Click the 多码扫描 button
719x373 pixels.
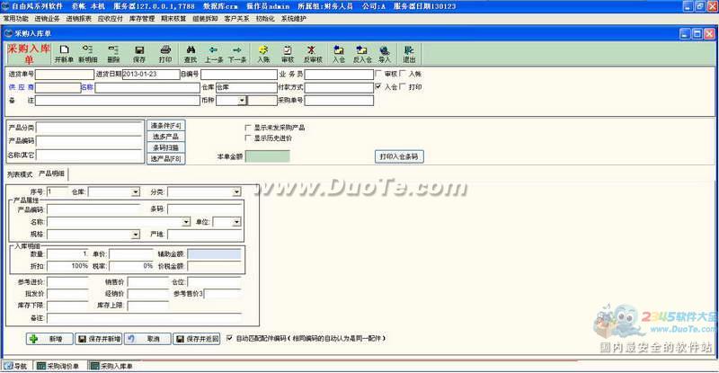click(165, 147)
